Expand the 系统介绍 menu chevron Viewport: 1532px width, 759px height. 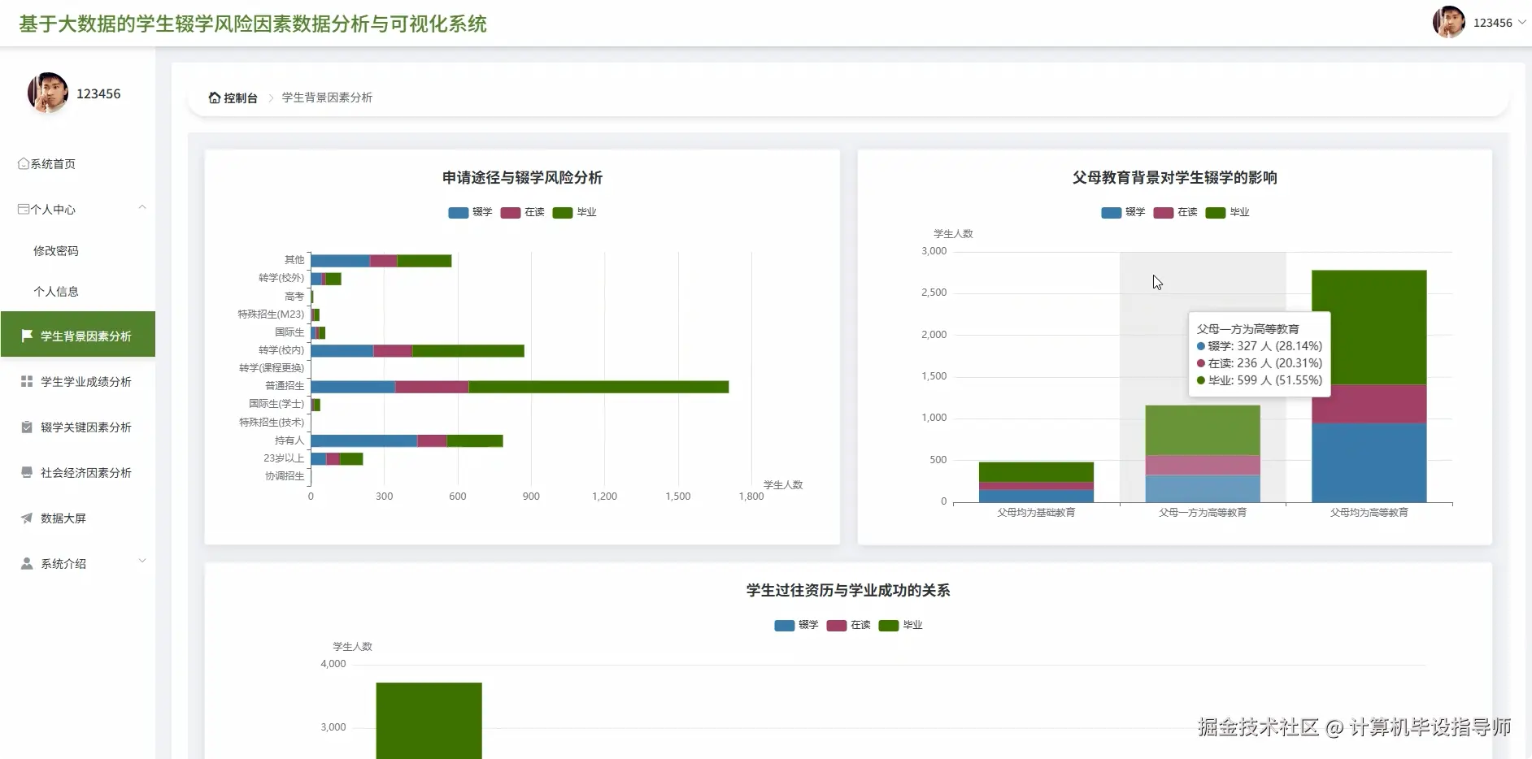pyautogui.click(x=142, y=562)
